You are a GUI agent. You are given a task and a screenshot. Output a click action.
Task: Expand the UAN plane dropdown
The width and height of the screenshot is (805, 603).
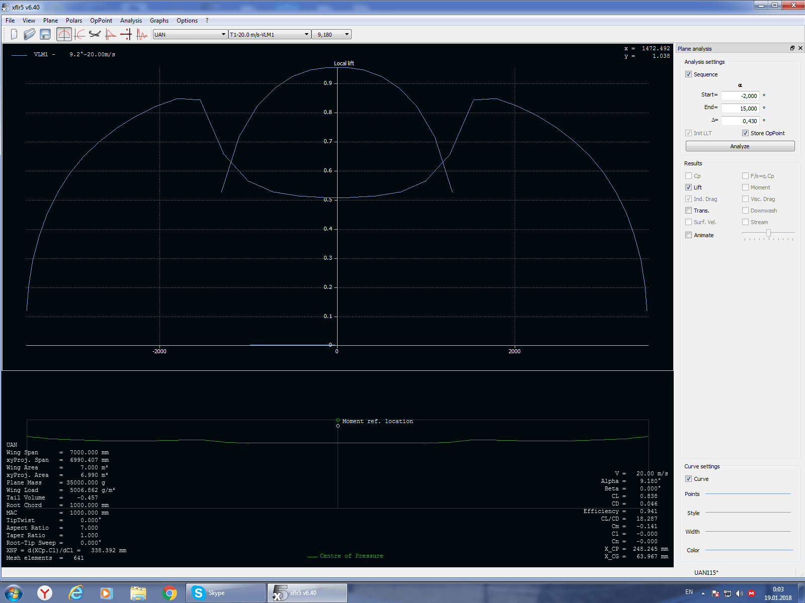pyautogui.click(x=190, y=34)
